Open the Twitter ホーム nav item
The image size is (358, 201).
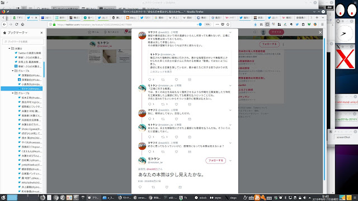[93, 32]
